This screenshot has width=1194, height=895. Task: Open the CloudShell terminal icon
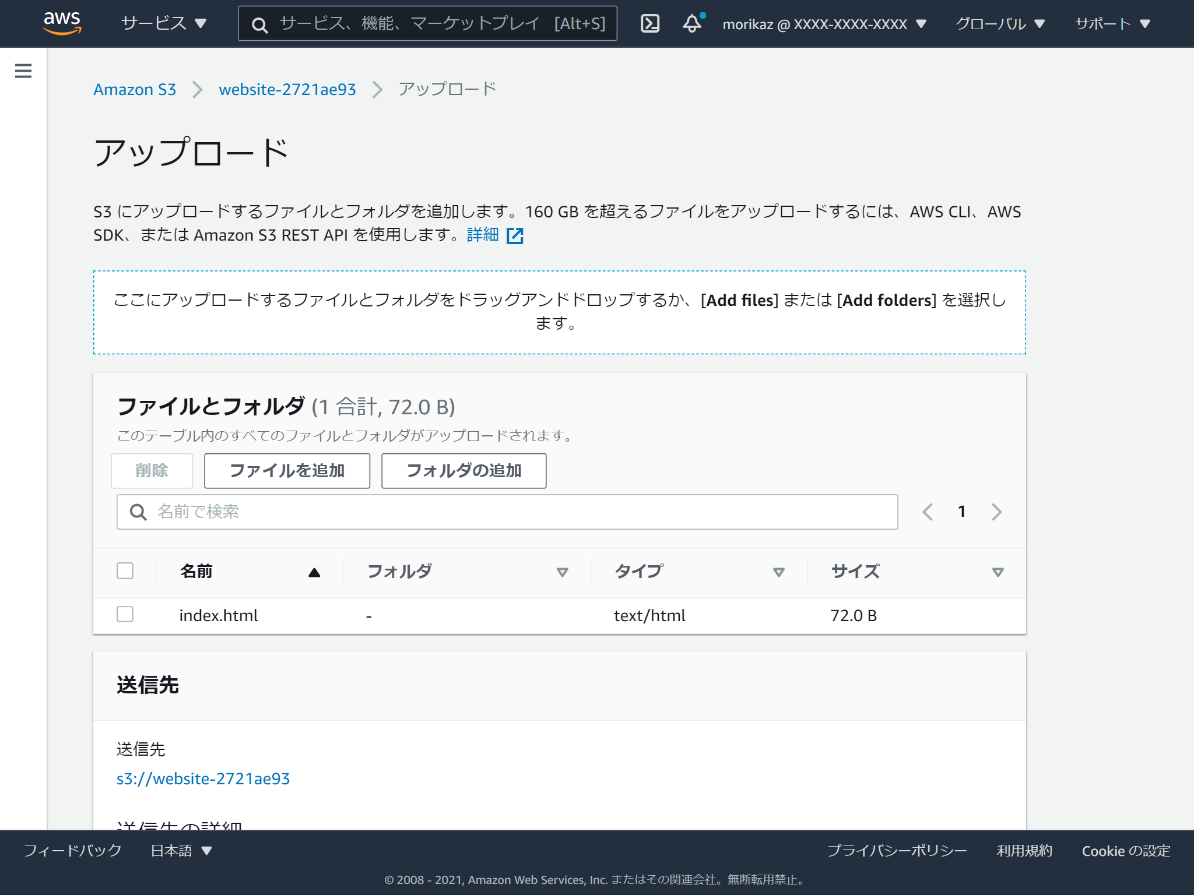coord(650,23)
